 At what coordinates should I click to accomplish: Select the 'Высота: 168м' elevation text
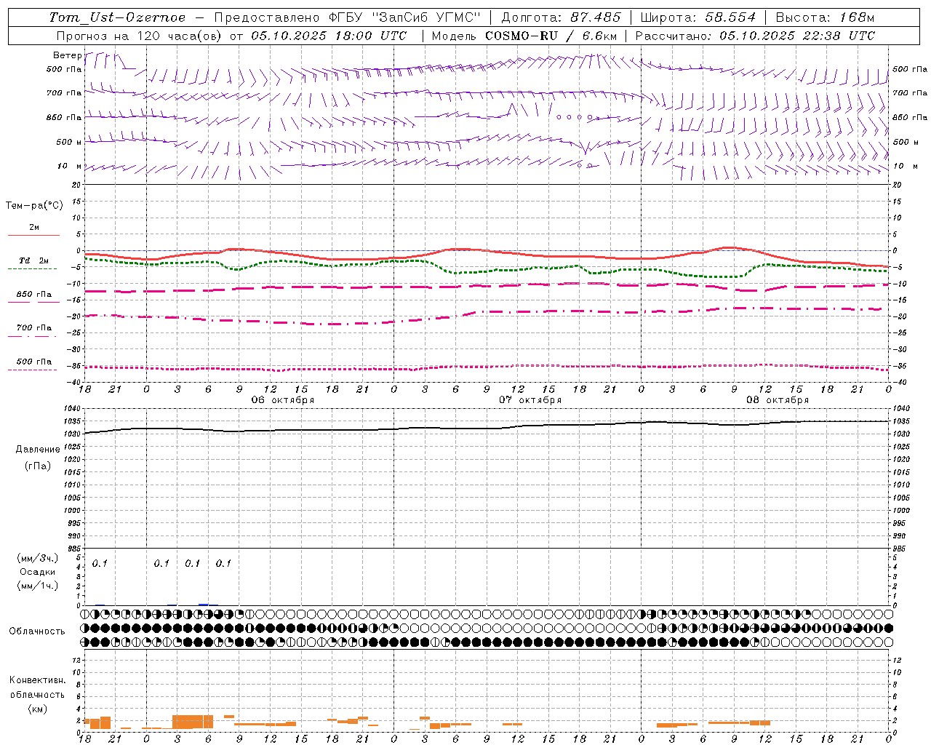825,17
